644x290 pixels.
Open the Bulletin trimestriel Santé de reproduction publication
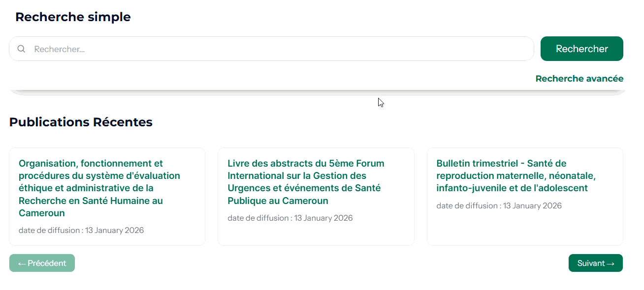(x=516, y=175)
